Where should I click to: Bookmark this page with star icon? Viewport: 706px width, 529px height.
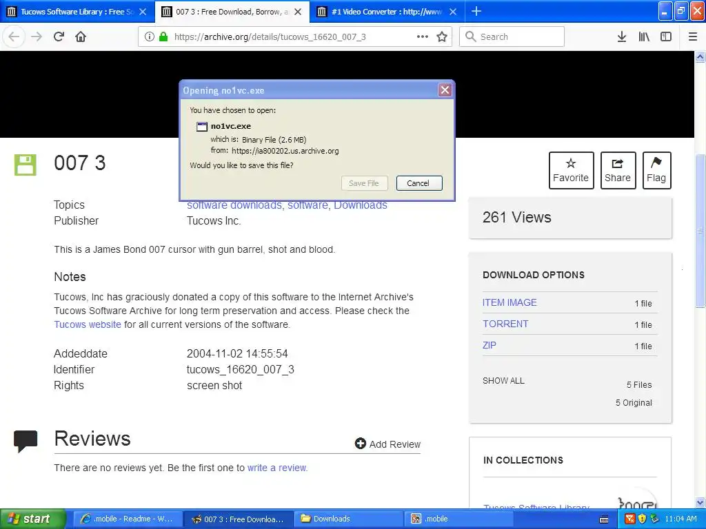442,37
